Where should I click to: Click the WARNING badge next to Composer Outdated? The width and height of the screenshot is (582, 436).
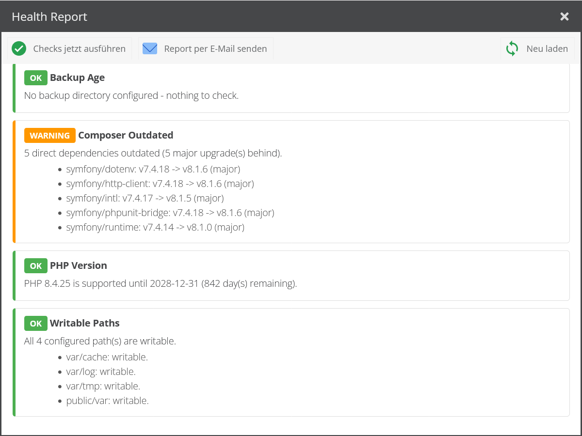50,135
